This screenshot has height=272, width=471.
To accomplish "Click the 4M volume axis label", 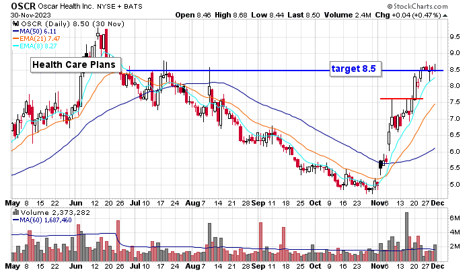I will pyautogui.click(x=454, y=232).
